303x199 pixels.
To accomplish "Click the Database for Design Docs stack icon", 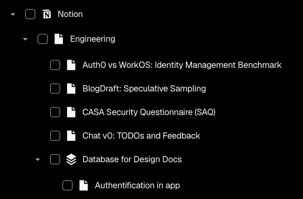I will click(72, 159).
